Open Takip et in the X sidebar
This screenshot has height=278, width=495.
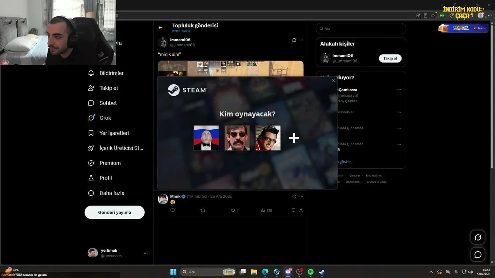(103, 88)
